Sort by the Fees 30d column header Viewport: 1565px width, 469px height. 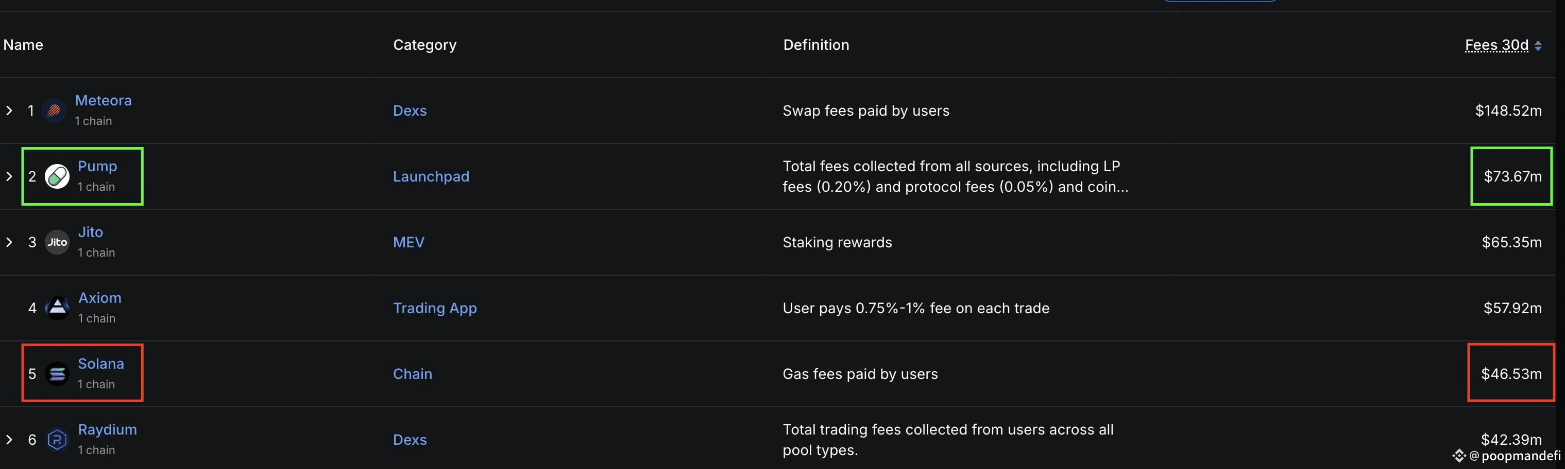coord(1496,45)
